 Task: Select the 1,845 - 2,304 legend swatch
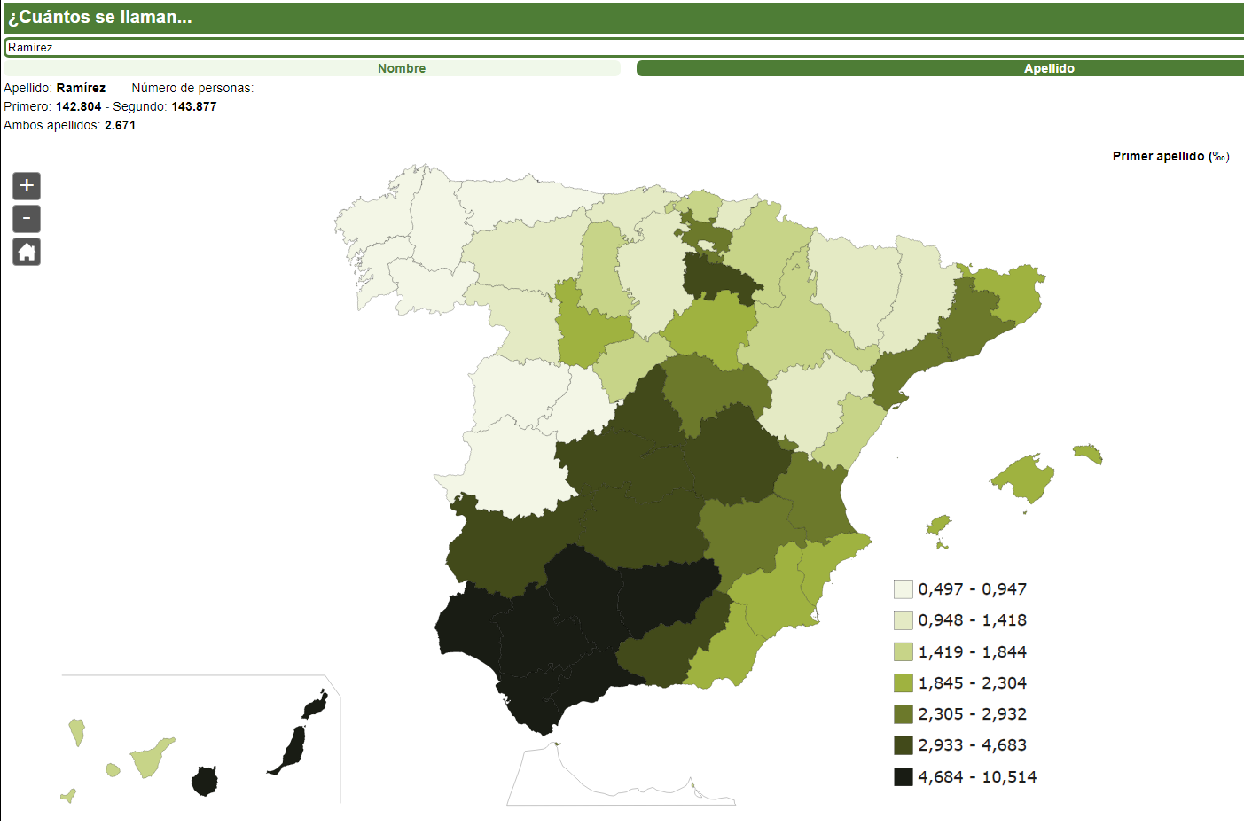click(904, 683)
